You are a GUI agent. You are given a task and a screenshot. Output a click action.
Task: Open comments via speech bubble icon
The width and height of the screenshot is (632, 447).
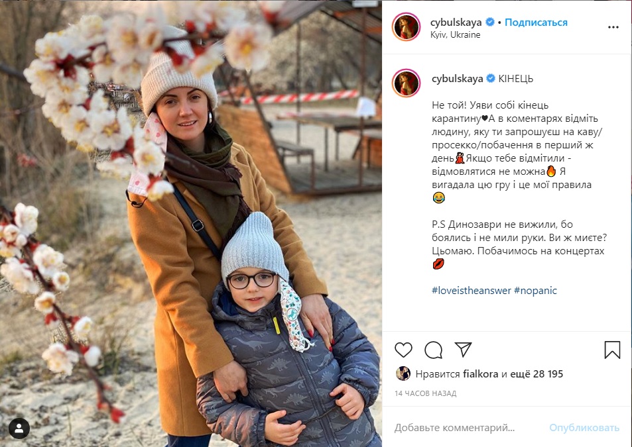click(433, 350)
